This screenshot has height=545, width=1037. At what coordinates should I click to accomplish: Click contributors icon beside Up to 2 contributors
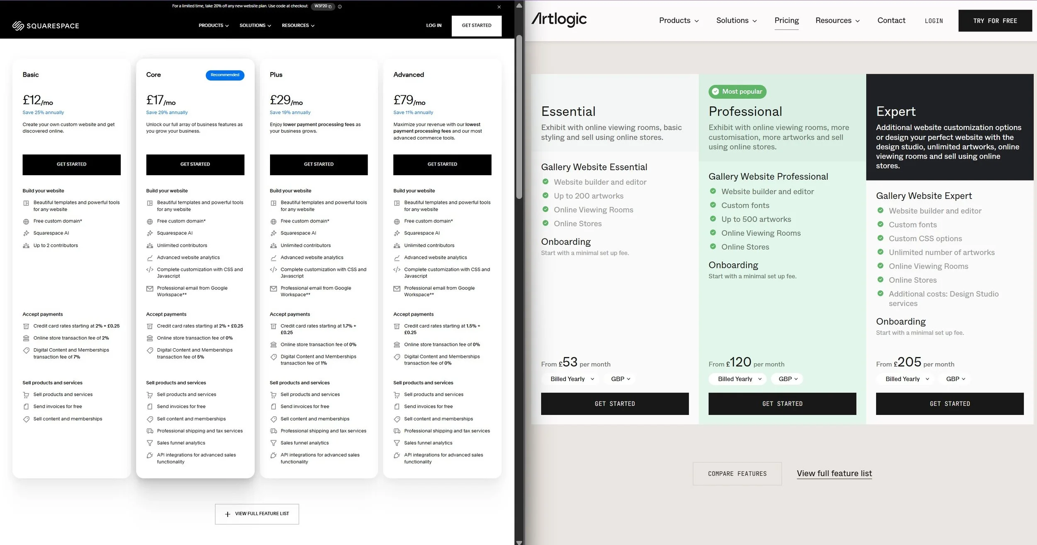[x=26, y=246]
